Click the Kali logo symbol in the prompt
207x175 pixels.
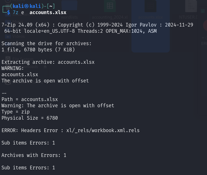27,6
